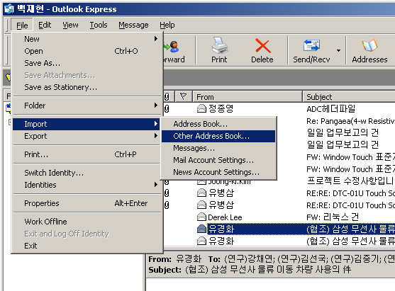Open the Message menu

[x=133, y=25]
